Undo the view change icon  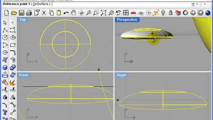click(118, 13)
